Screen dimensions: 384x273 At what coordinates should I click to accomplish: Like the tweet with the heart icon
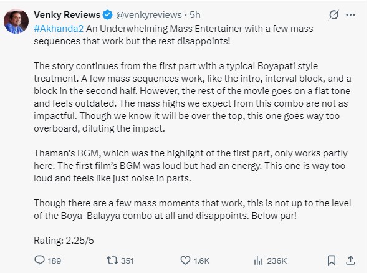coord(185,259)
